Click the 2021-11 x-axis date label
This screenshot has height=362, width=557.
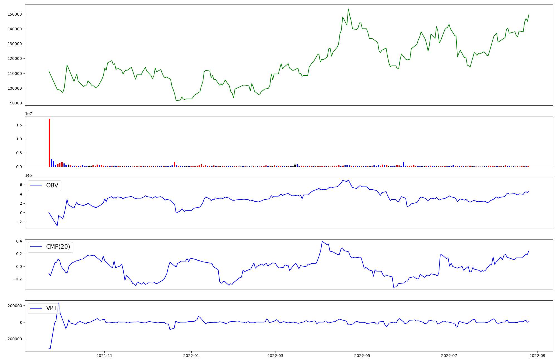point(104,356)
